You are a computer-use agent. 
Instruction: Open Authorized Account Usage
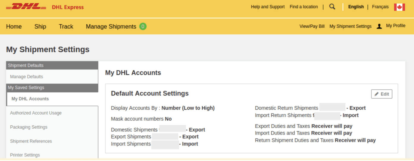[52, 113]
